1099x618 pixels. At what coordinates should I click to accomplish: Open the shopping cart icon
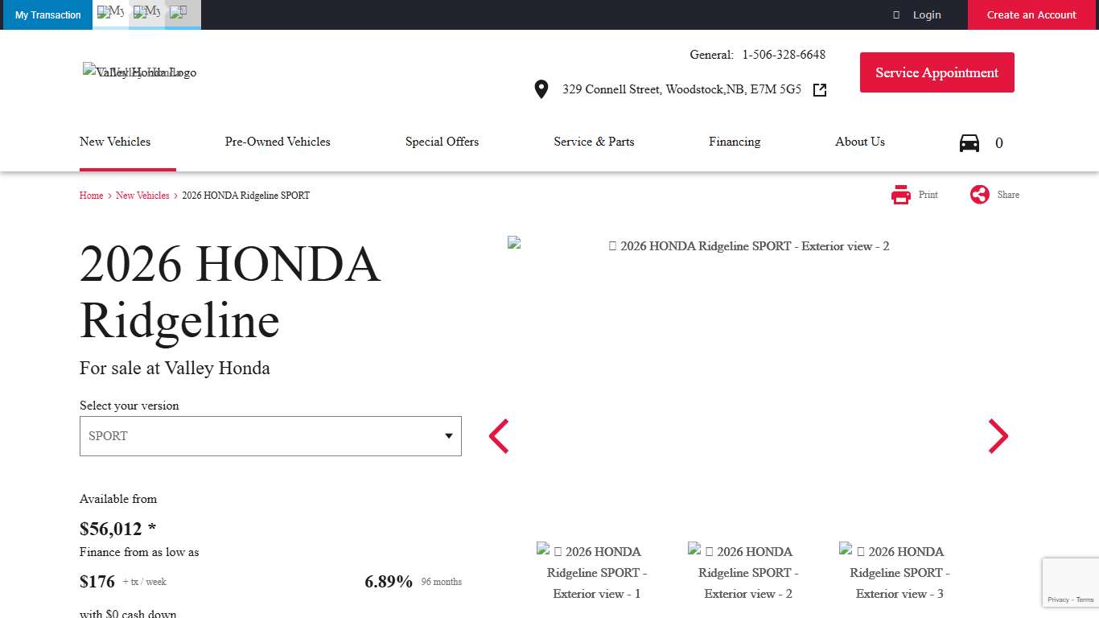[x=969, y=142]
